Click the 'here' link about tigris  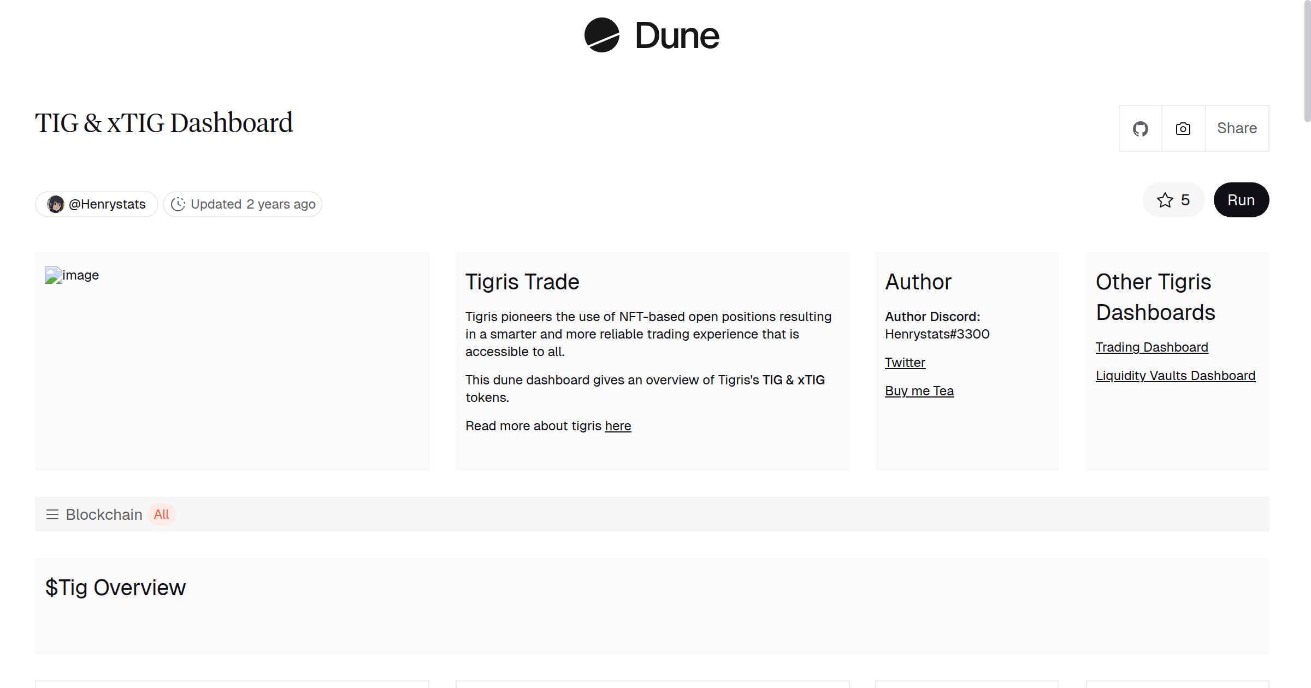(x=617, y=425)
